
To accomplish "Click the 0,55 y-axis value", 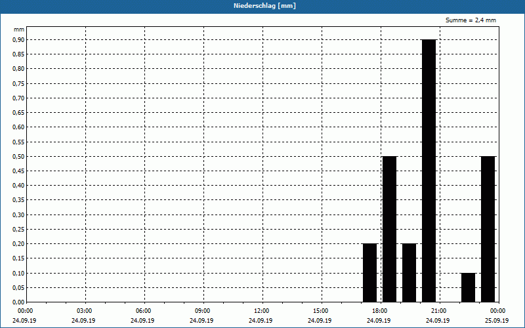I will [18, 142].
